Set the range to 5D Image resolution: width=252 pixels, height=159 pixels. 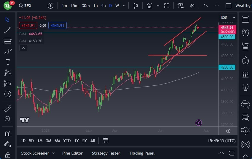tap(31, 141)
